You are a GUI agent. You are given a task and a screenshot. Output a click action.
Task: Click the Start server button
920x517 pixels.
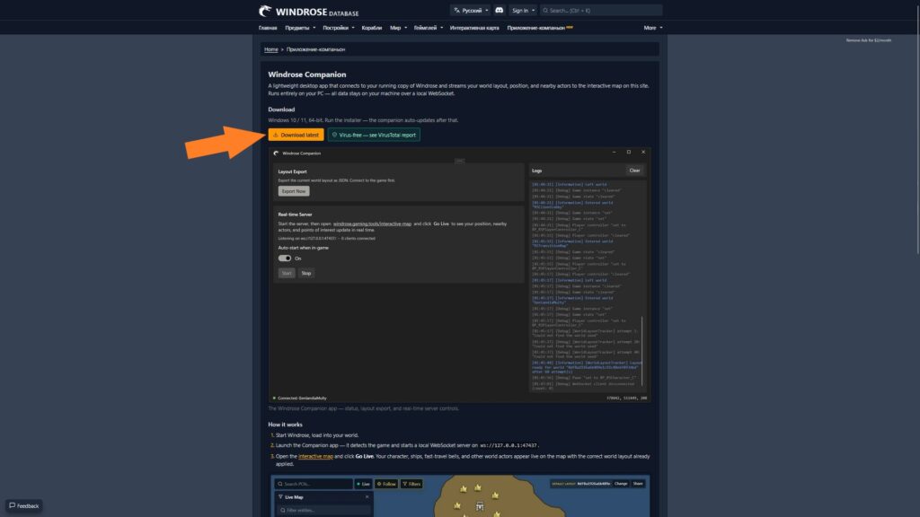point(287,273)
